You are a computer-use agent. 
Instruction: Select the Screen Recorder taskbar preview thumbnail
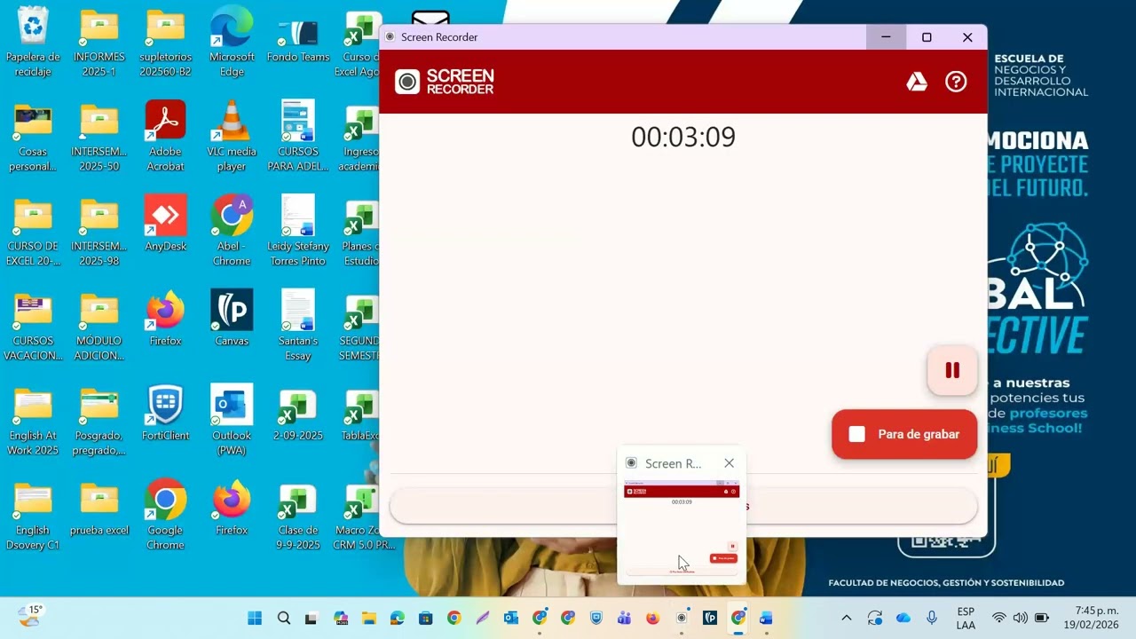coord(682,528)
